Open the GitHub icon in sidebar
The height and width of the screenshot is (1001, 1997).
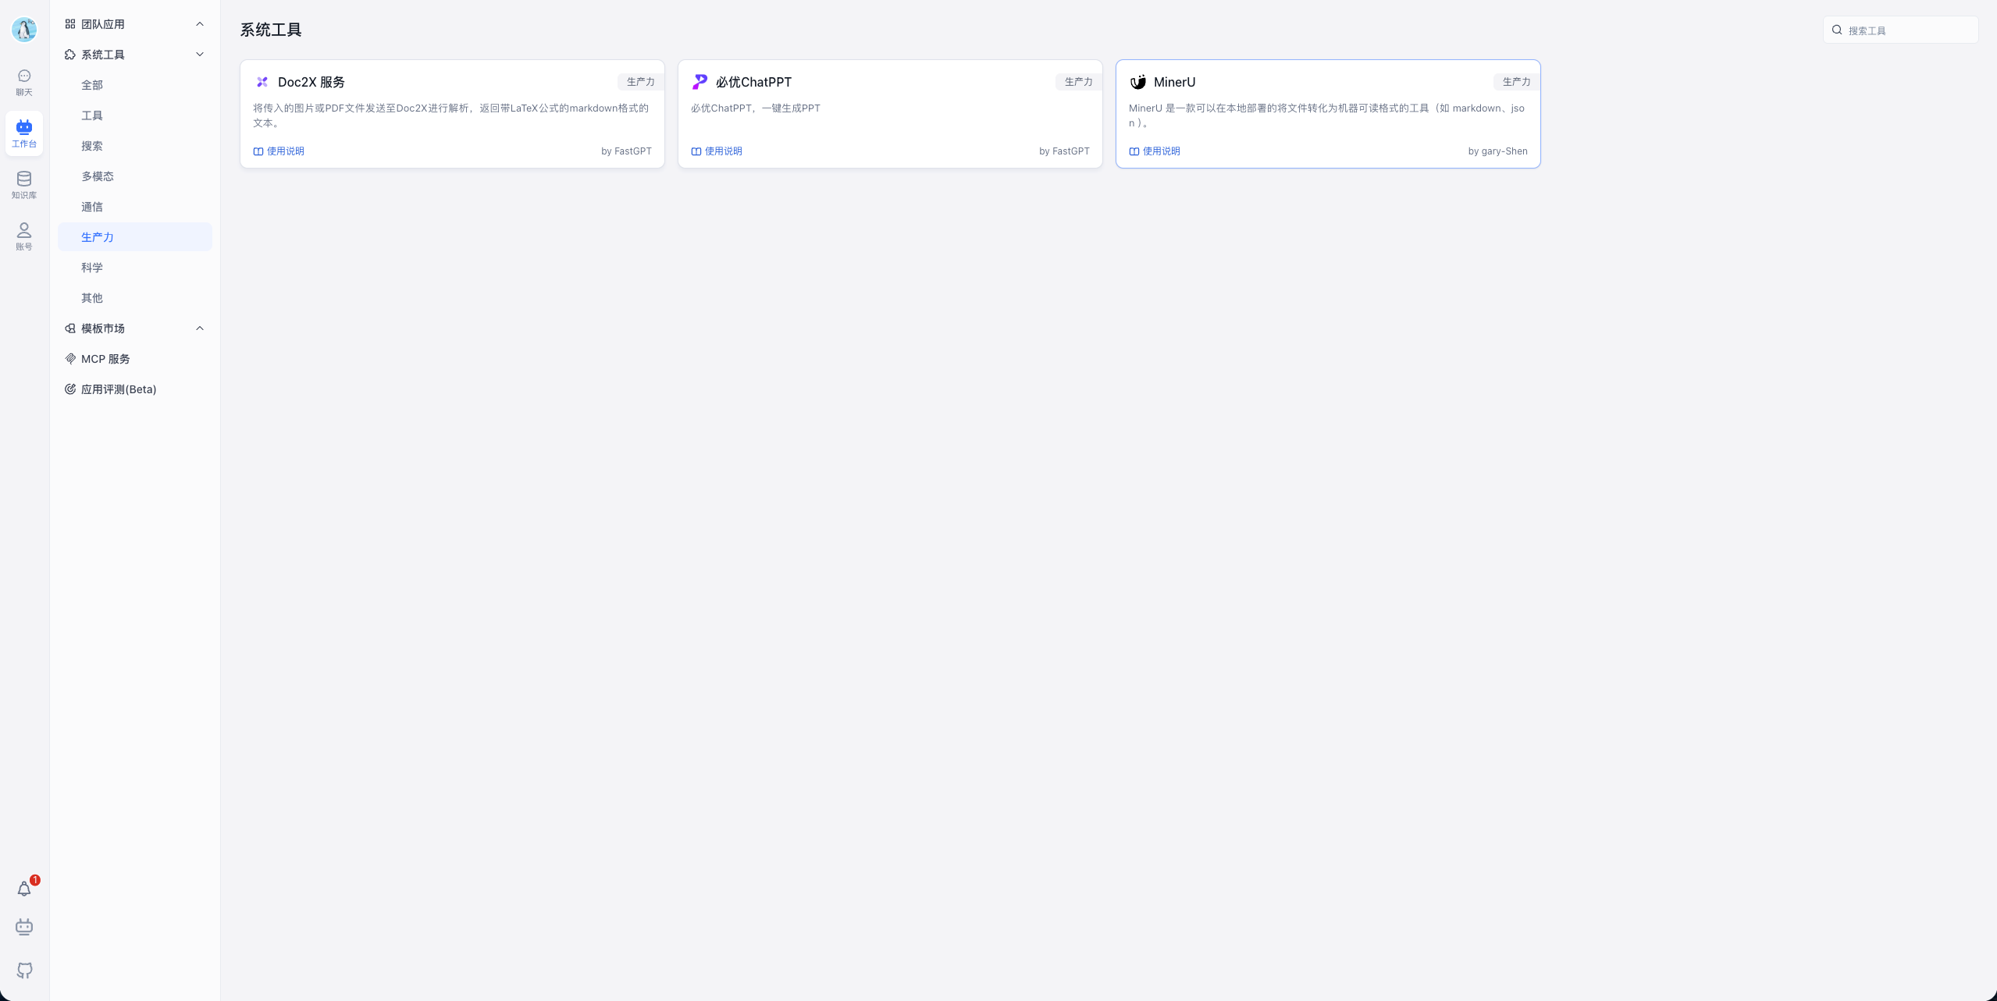pos(24,970)
